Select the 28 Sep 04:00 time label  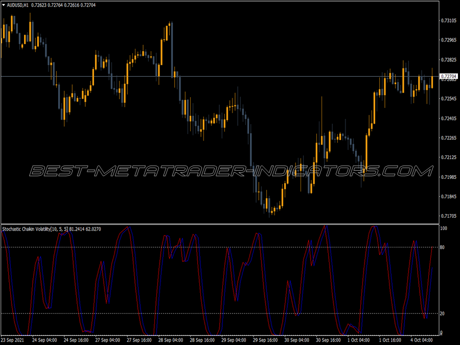click(170, 340)
